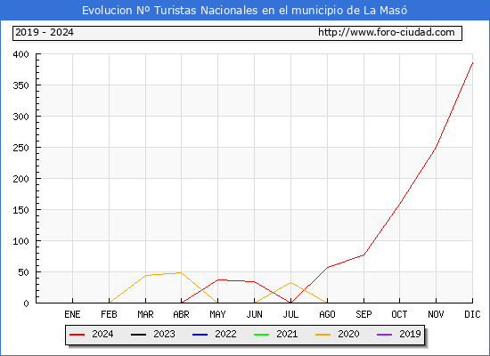Click the green 2021 legend swatch
490x356 pixels.
pos(262,335)
